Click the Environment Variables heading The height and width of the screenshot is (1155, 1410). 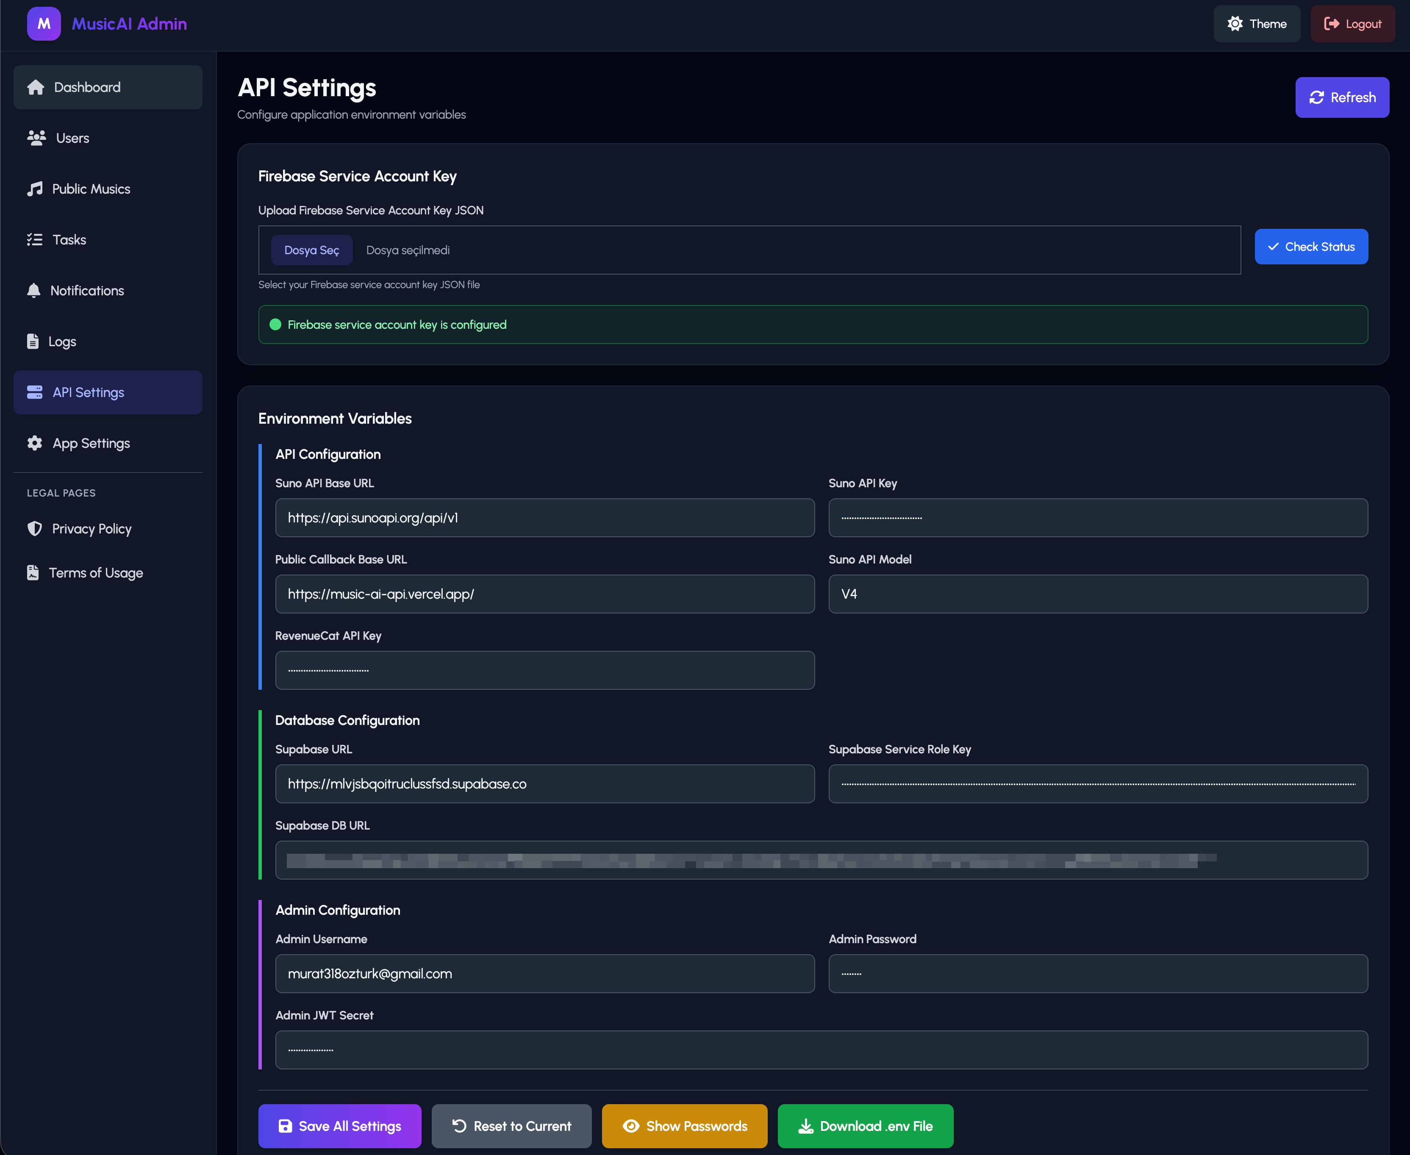(335, 419)
